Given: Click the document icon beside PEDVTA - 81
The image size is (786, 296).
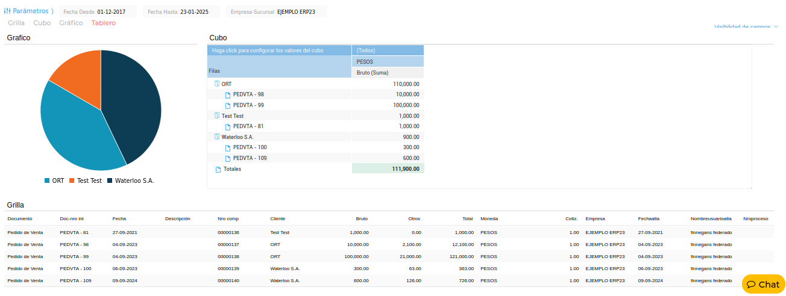Looking at the screenshot, I should 228,126.
